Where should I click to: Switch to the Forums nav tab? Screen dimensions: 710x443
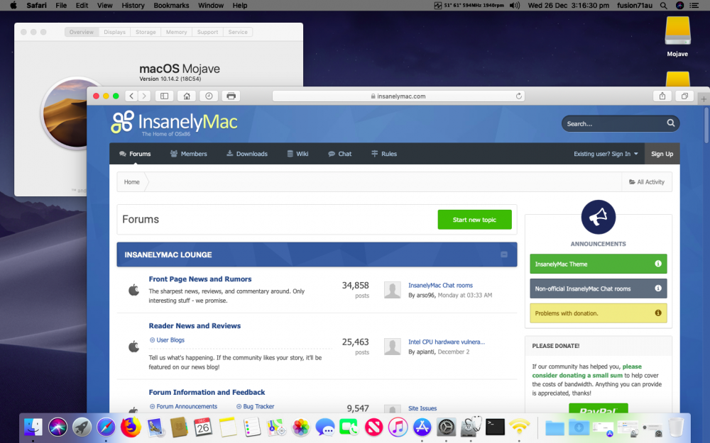135,154
